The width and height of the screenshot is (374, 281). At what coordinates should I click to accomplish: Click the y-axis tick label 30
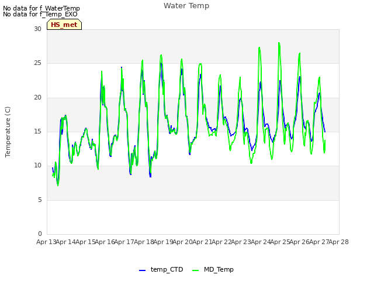pos(37,29)
